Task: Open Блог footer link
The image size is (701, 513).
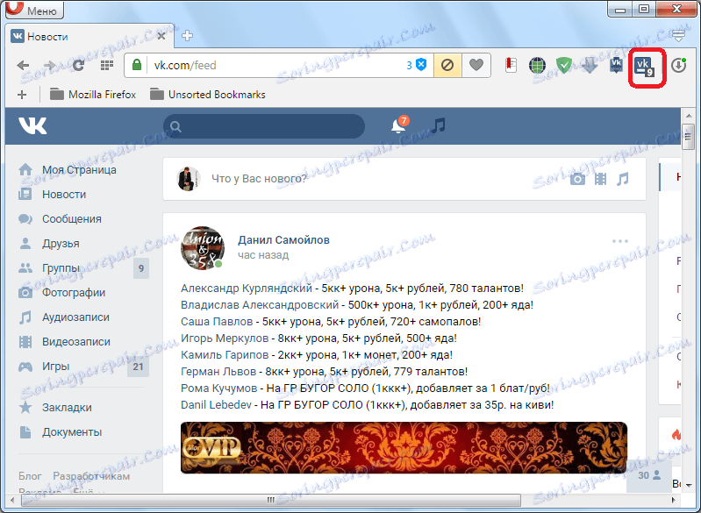Action: click(x=30, y=476)
